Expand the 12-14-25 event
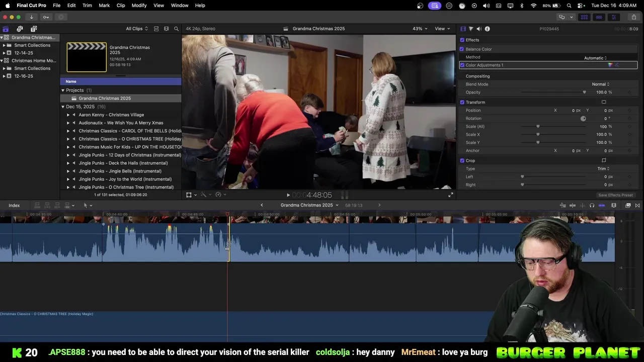Screen dimensions: 644x362 click(x=4, y=53)
